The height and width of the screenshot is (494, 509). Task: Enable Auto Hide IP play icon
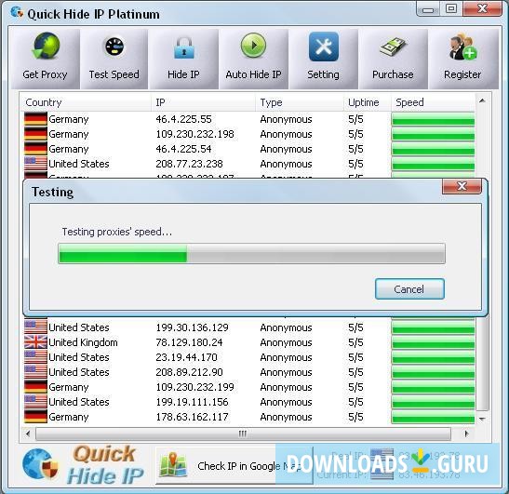(253, 46)
